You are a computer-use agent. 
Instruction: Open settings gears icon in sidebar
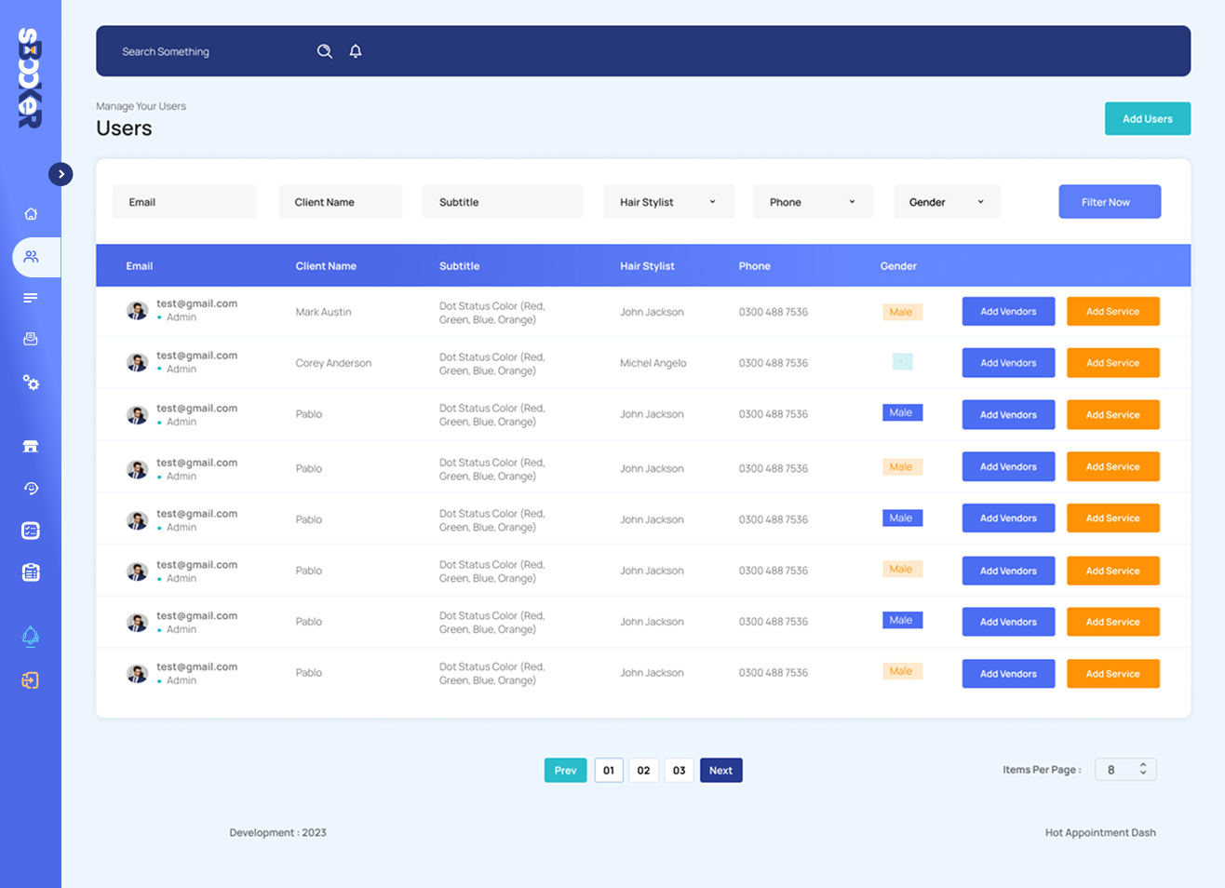31,383
